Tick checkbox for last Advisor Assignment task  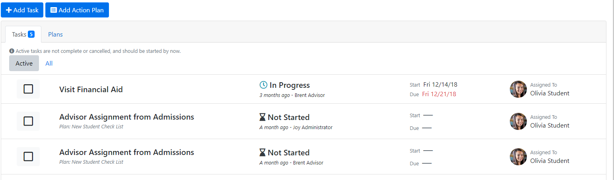click(x=28, y=157)
